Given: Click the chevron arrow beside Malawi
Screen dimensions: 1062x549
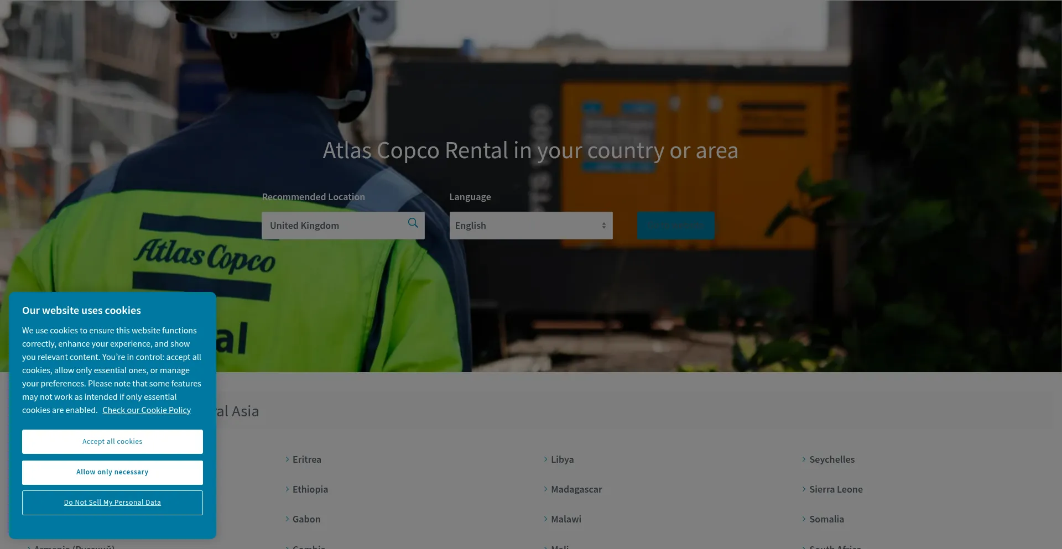Looking at the screenshot, I should [545, 519].
